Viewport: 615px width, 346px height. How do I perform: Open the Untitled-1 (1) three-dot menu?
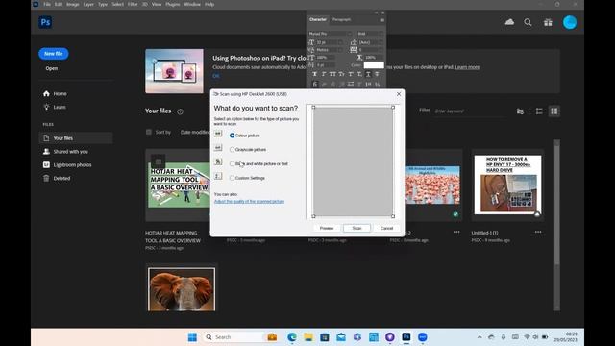pos(538,232)
